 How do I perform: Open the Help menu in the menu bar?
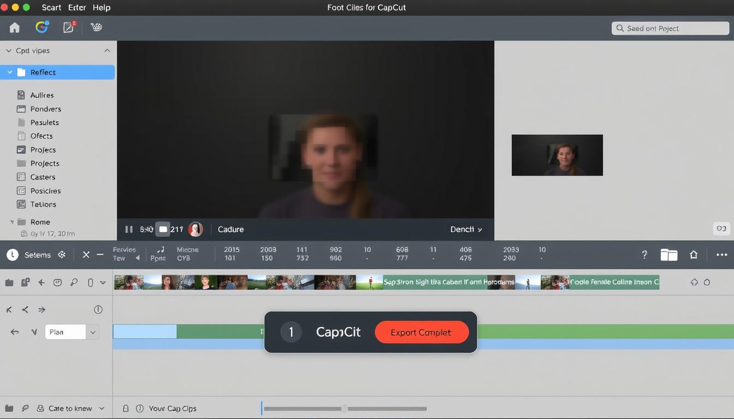(102, 7)
